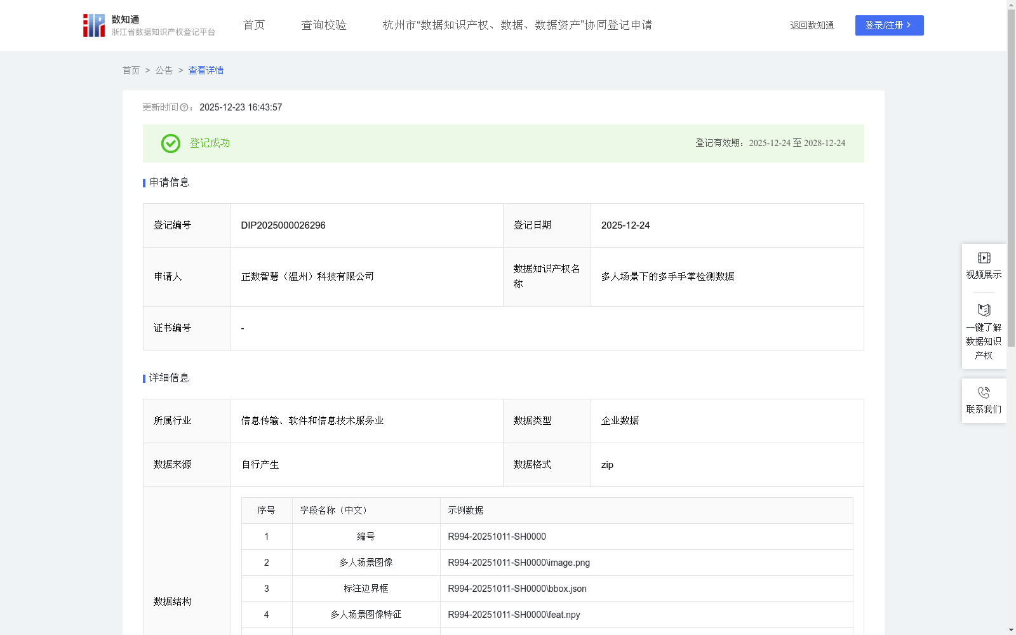The width and height of the screenshot is (1016, 635).
Task: Click the 登录/注册 button
Action: (890, 25)
